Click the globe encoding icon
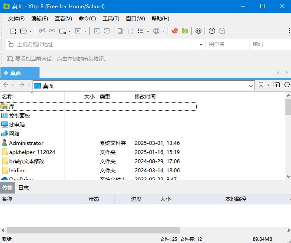Screen dimensions: 291x243 click(156, 31)
